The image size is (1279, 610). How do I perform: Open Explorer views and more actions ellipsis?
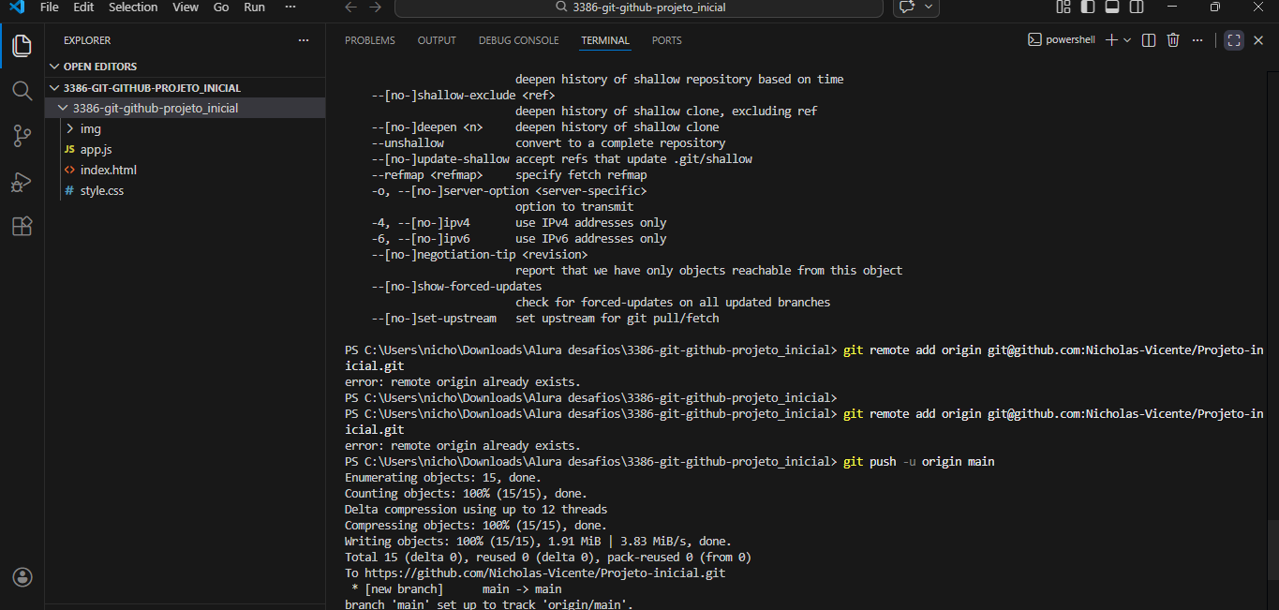303,40
